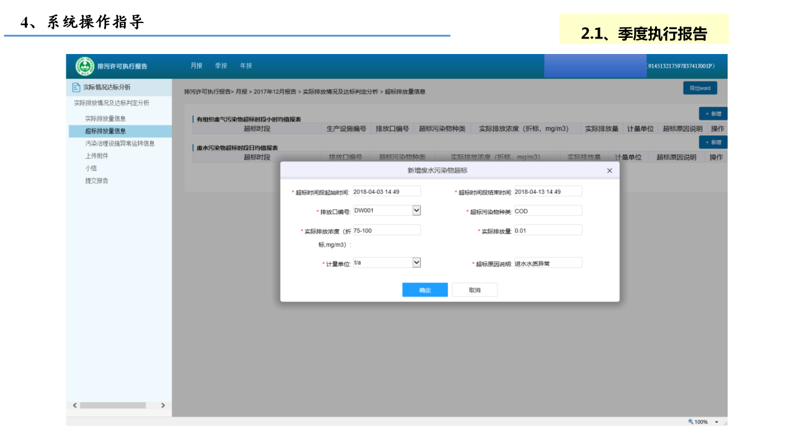Screen dimensions: 794x447
Task: Open 污染治理设施异常运转信息 in the sidebar
Action: [120, 143]
